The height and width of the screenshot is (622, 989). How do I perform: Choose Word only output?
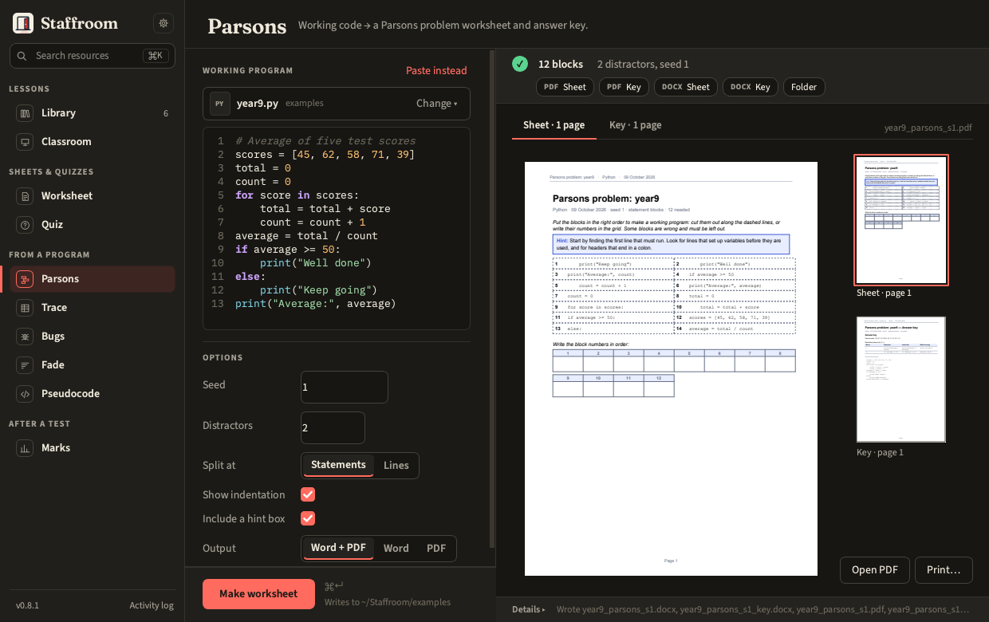pos(396,549)
